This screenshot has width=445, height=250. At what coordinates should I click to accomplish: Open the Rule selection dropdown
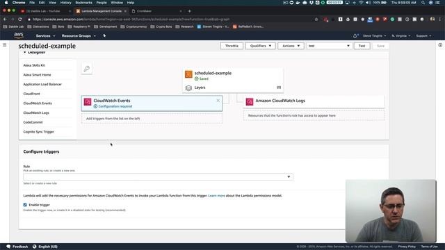click(158, 176)
